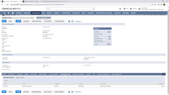Open the SuiteApps menu
169x95 pixels.
click(126, 13)
